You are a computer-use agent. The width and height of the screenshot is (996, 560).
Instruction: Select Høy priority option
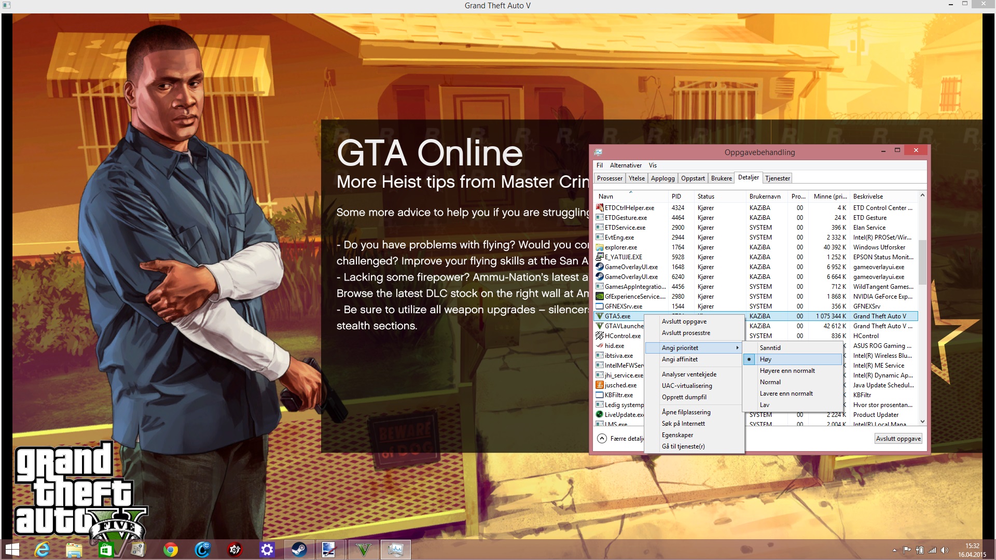coord(765,359)
